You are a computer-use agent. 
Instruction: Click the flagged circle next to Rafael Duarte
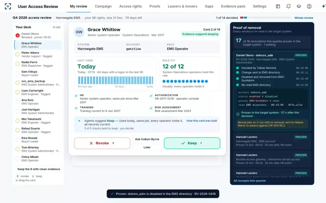tap(18, 130)
